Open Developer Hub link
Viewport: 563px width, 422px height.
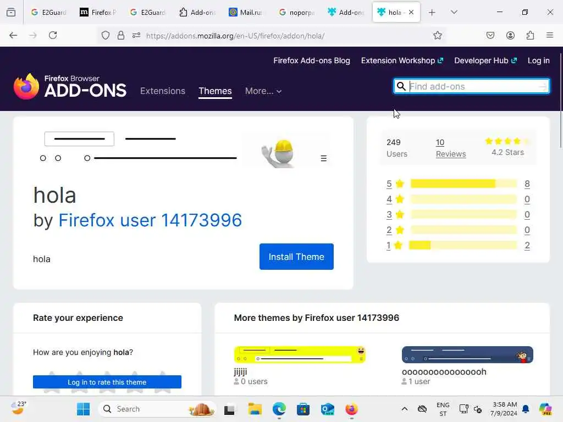(x=485, y=60)
